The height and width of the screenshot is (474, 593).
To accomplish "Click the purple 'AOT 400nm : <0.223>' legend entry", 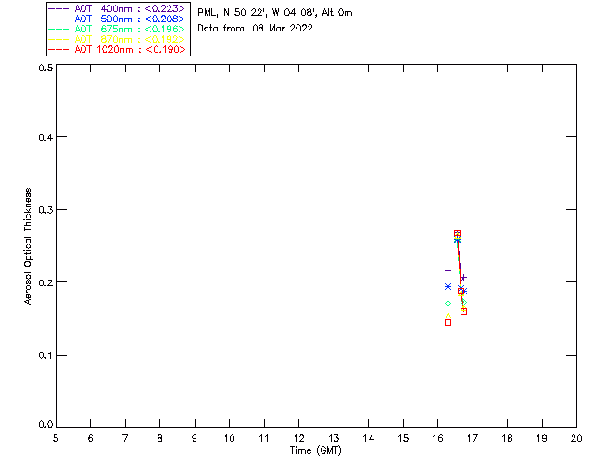I will pyautogui.click(x=117, y=8).
